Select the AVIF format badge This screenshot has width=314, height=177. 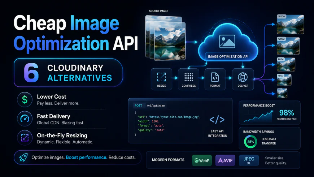tap(225, 160)
